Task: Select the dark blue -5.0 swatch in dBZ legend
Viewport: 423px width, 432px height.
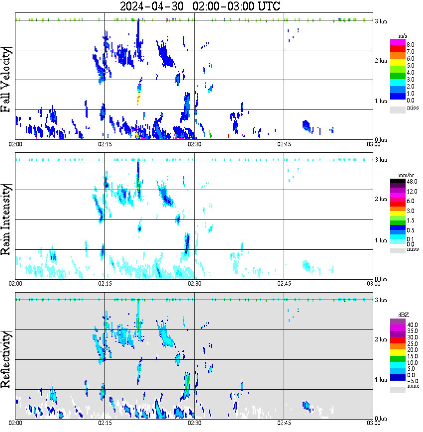Action: click(398, 377)
